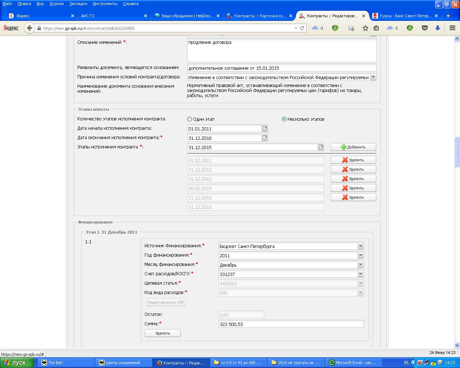Switch to Microsoft Excel in taskbar

click(353, 363)
